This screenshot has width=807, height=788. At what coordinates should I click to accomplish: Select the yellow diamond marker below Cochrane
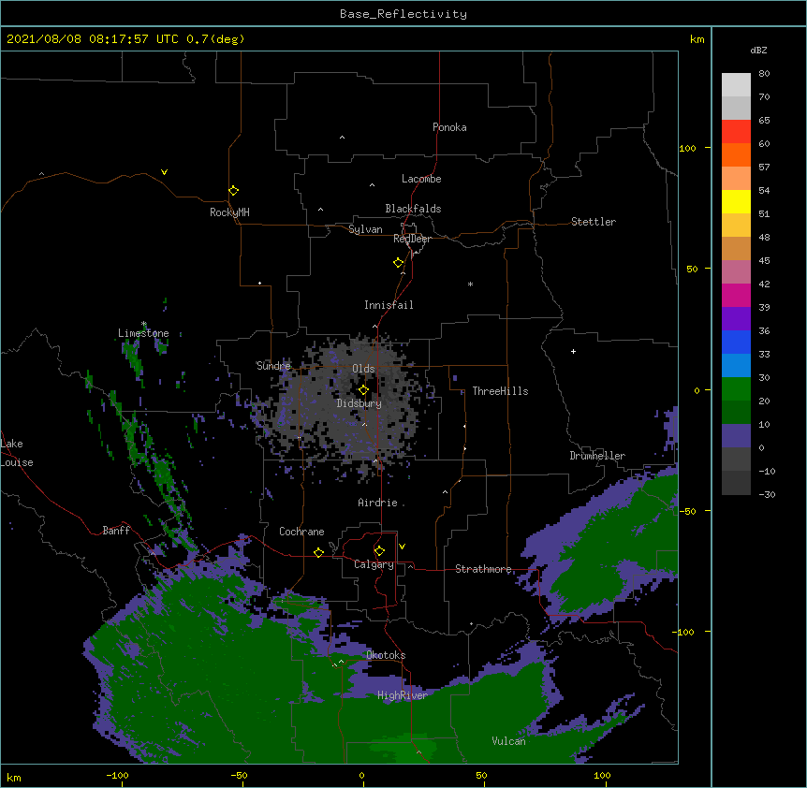point(318,552)
